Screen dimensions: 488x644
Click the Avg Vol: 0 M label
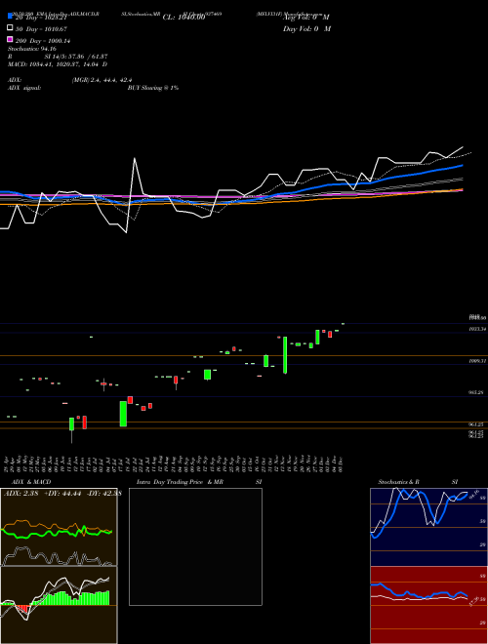click(306, 18)
